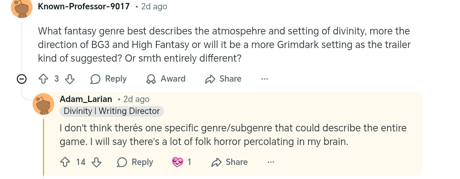Share Adam_Larian's reply
Screen dimensions: 460x179
point(230,162)
